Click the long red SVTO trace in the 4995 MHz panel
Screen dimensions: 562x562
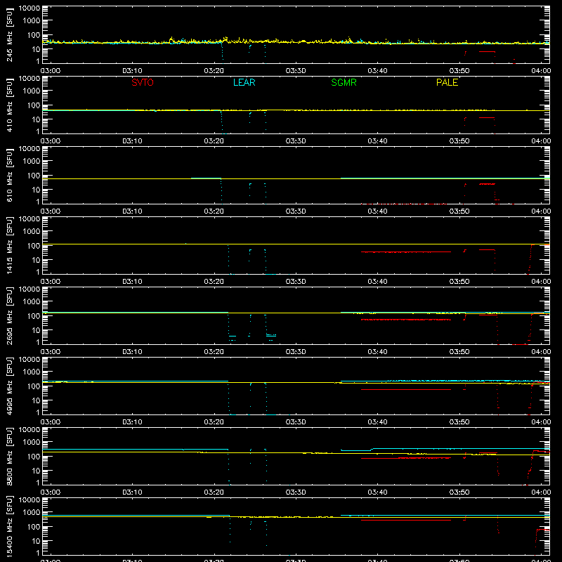406,389
